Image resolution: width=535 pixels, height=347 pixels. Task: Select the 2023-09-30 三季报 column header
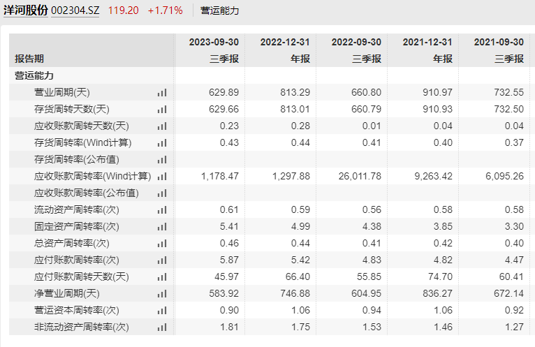[x=210, y=50]
